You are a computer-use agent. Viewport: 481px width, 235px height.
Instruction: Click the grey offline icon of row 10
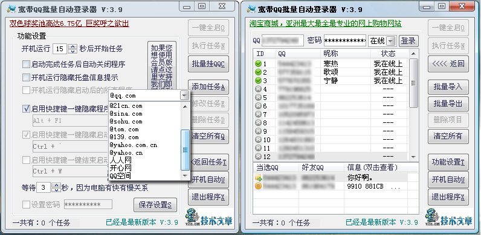[258, 140]
